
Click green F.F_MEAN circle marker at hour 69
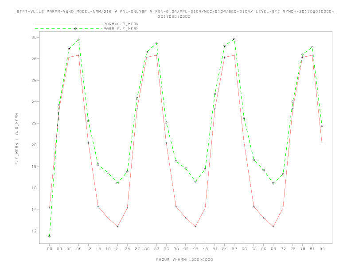(273, 183)
